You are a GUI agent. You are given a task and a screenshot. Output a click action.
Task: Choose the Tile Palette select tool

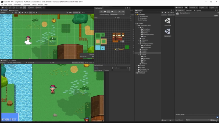101,12
